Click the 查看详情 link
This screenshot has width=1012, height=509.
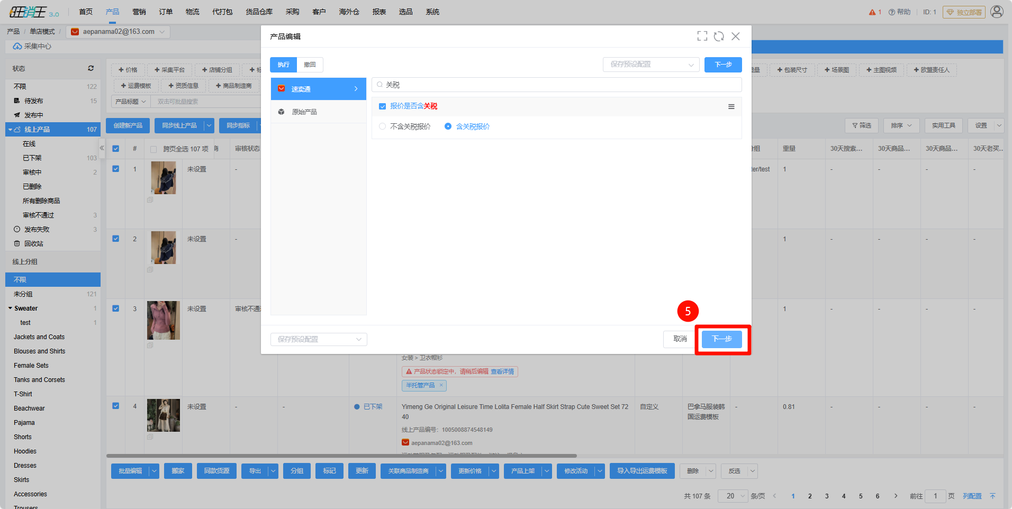[x=502, y=371]
